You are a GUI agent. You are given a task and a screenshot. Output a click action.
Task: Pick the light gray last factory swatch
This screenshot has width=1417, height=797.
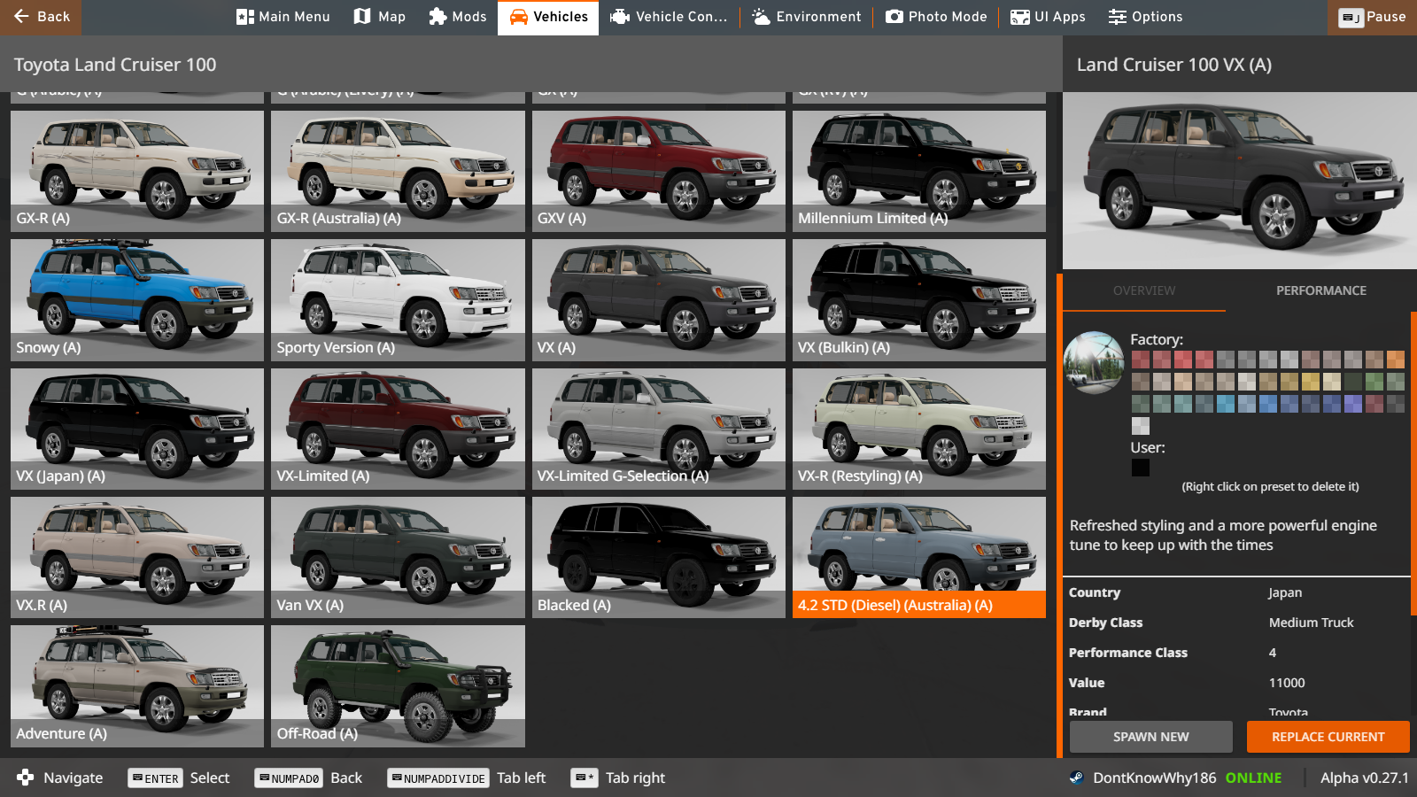pos(1141,426)
